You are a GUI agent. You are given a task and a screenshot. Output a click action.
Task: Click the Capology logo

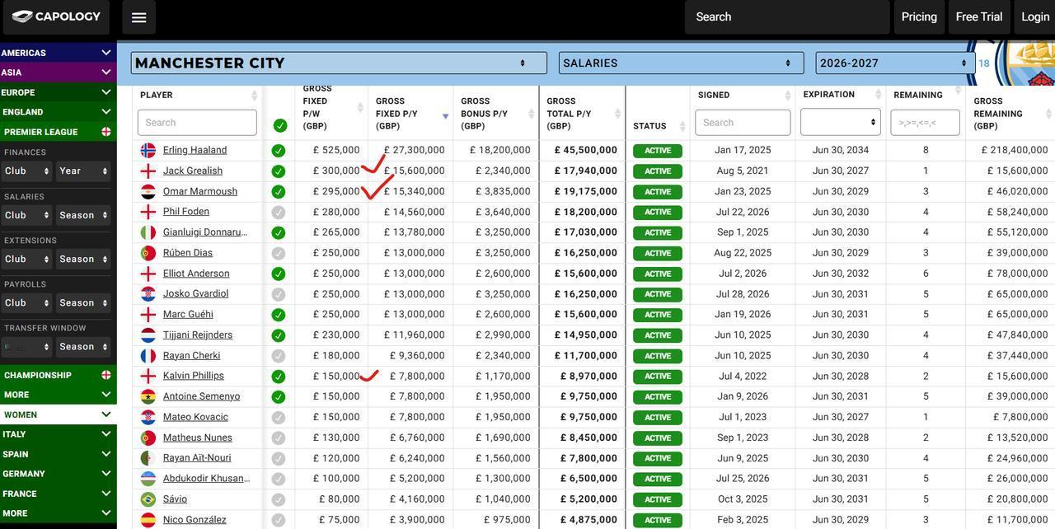point(56,16)
